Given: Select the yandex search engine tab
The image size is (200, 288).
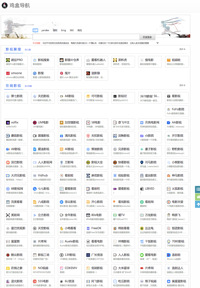Looking at the screenshot, I should click(x=45, y=30).
